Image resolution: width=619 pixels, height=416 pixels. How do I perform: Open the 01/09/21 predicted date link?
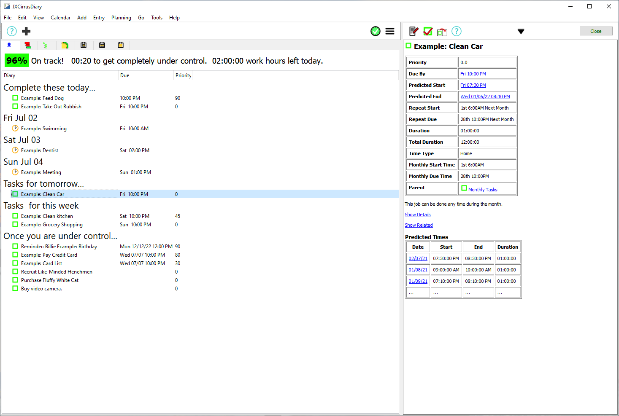[x=418, y=281]
